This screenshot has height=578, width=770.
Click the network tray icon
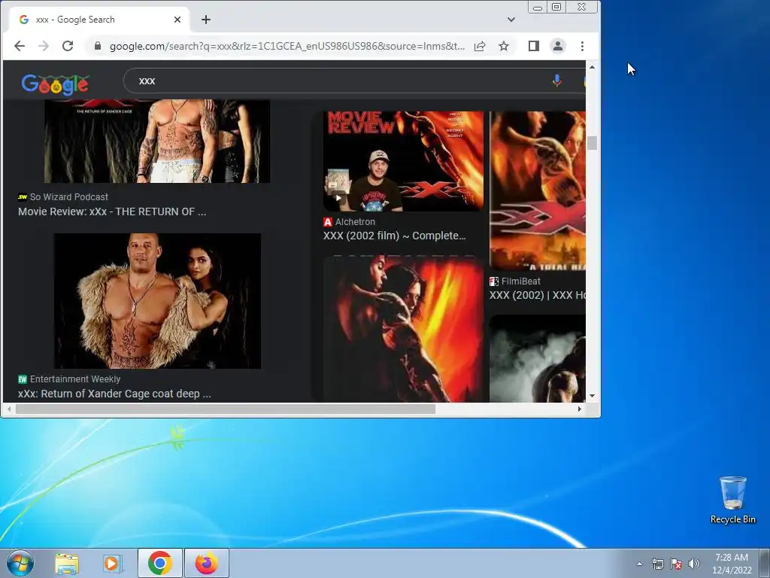coord(657,564)
